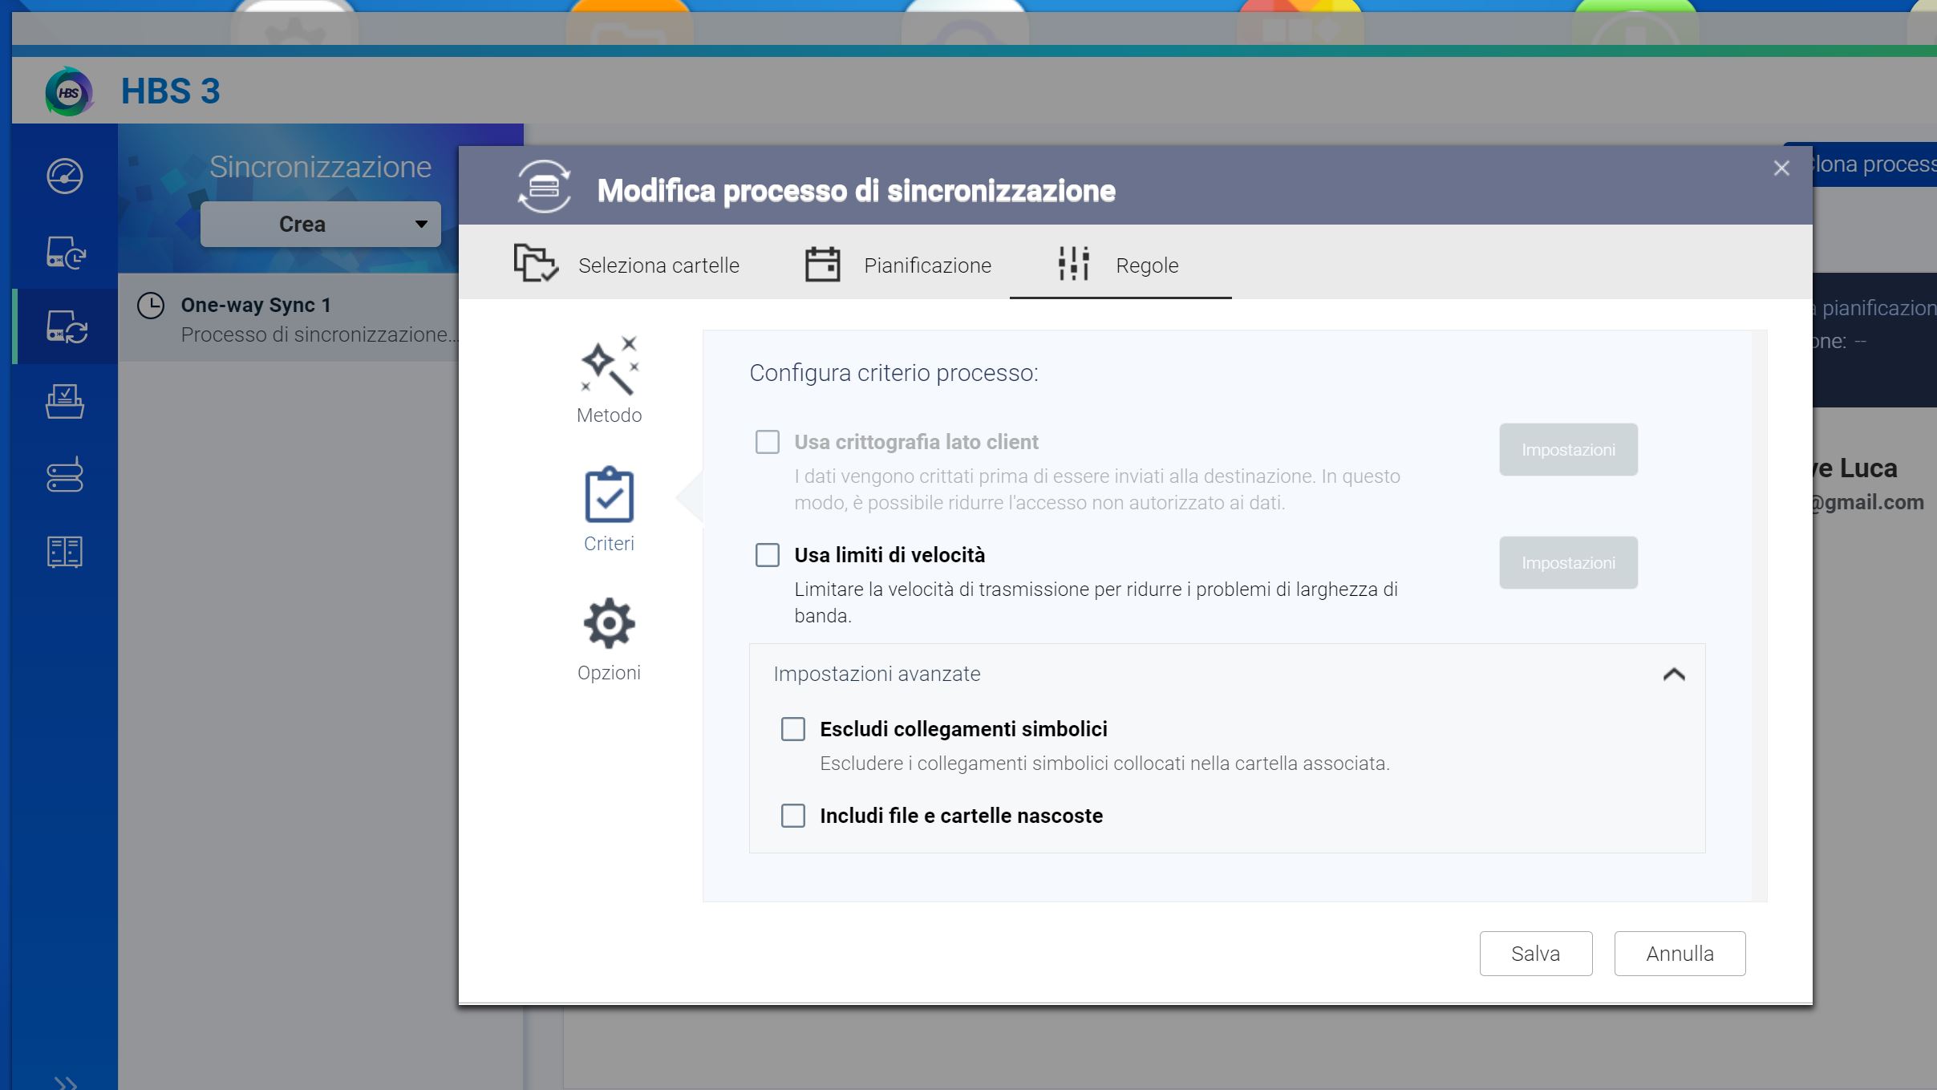Click the Annulla button
Screen dimensions: 1937x1090
[x=1680, y=954]
